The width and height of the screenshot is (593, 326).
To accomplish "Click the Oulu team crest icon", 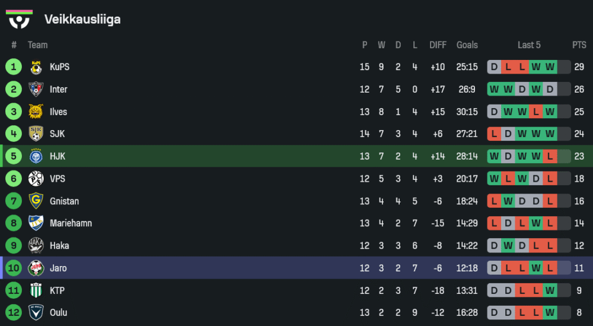I will [x=36, y=313].
